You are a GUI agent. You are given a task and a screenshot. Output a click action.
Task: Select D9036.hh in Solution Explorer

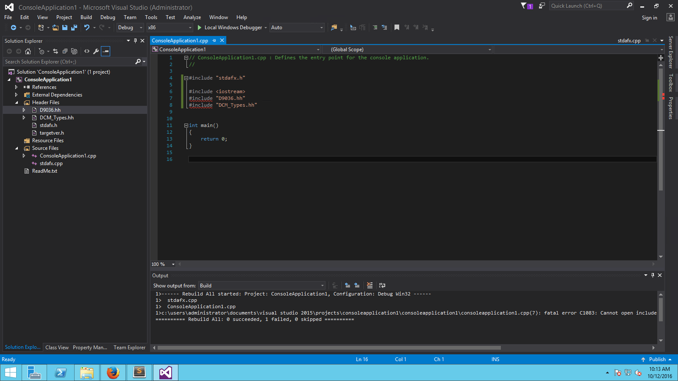pyautogui.click(x=50, y=110)
